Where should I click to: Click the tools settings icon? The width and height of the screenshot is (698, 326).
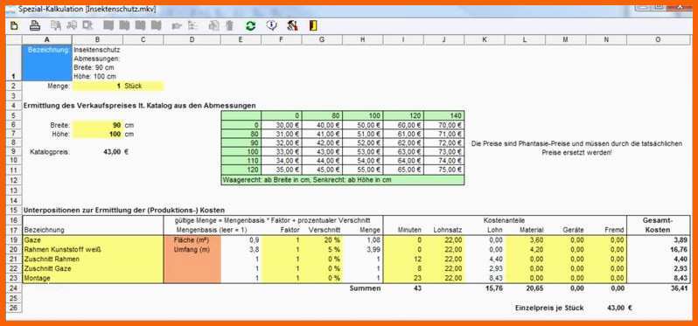pyautogui.click(x=292, y=26)
